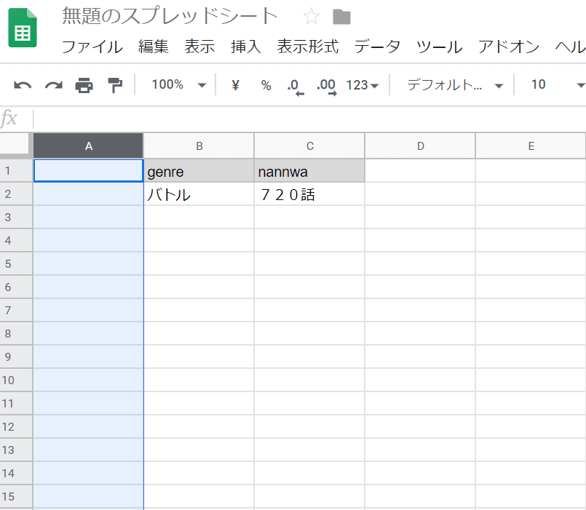Select cell containing 720話
Screen dimensions: 586x510
pos(310,194)
